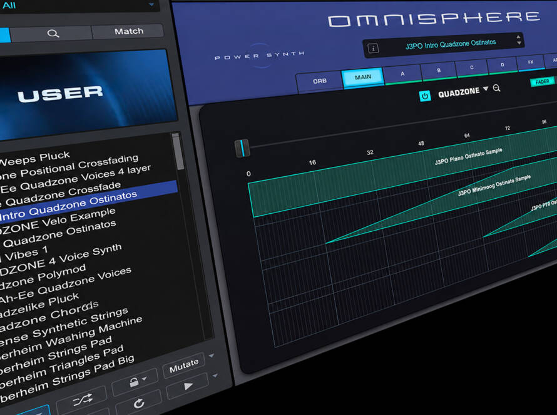Image resolution: width=557 pixels, height=415 pixels.
Task: Select 'J3PO Piano Ostinato Sample' zone
Action: coord(469,156)
